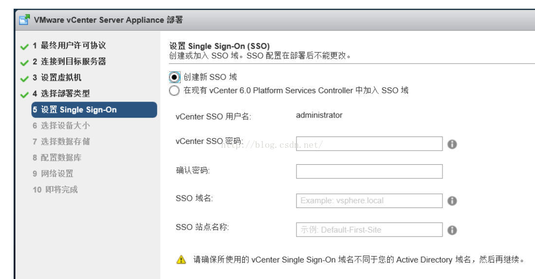Click the VMware vCenter Appliance title icon
The image size is (535, 279).
click(24, 20)
